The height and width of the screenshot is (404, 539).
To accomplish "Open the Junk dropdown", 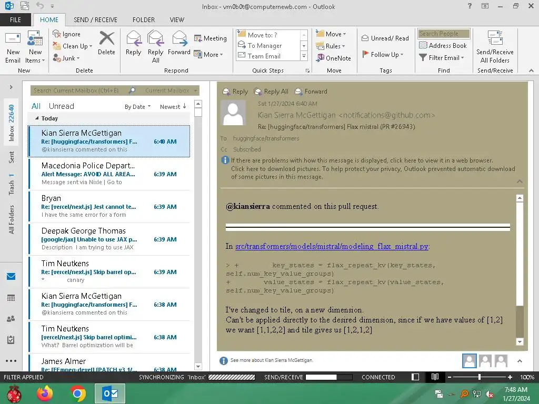I will coord(66,58).
